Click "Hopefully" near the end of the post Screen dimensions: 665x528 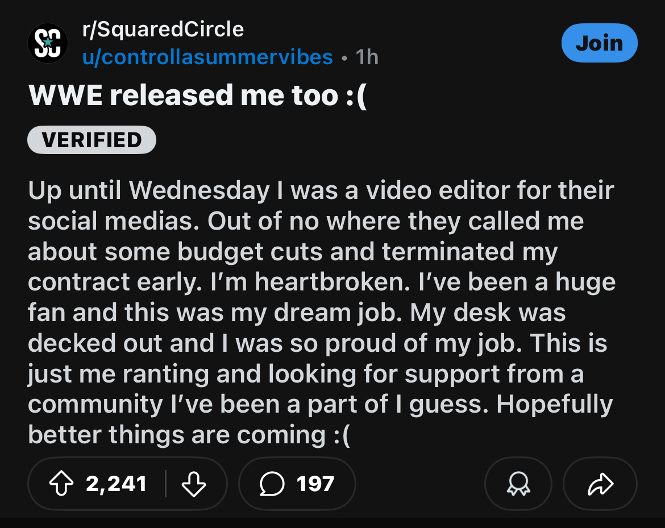tap(554, 404)
